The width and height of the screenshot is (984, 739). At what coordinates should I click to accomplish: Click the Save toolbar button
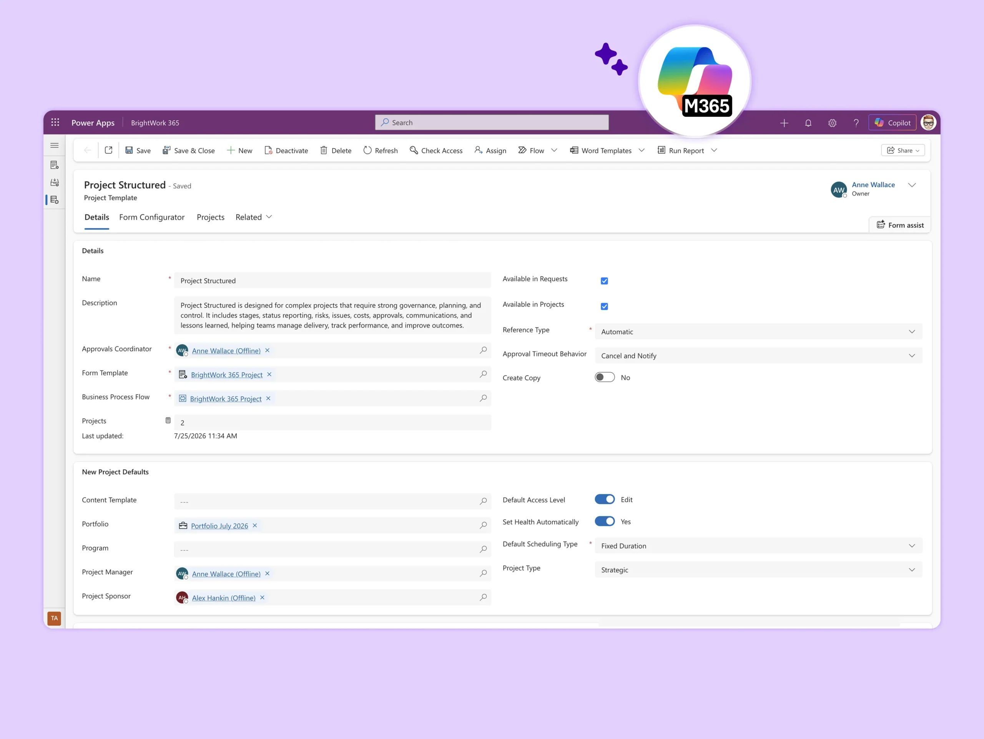tap(138, 150)
